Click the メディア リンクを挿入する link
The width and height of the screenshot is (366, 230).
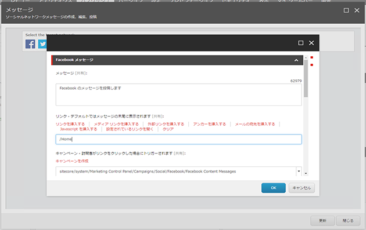116,124
